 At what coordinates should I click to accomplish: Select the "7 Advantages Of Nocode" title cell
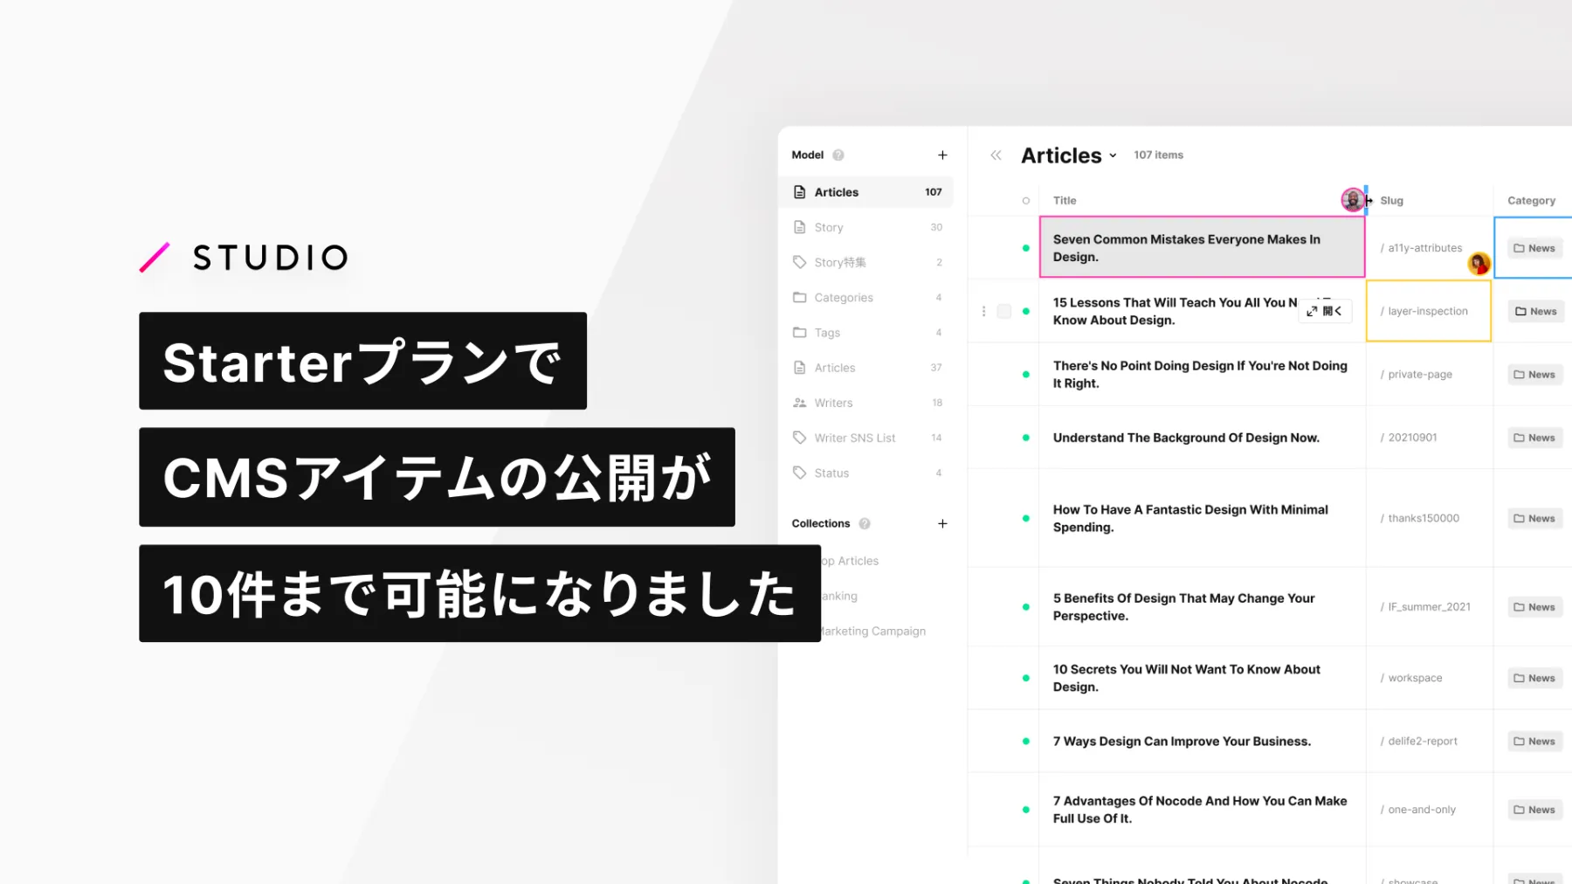(x=1202, y=810)
